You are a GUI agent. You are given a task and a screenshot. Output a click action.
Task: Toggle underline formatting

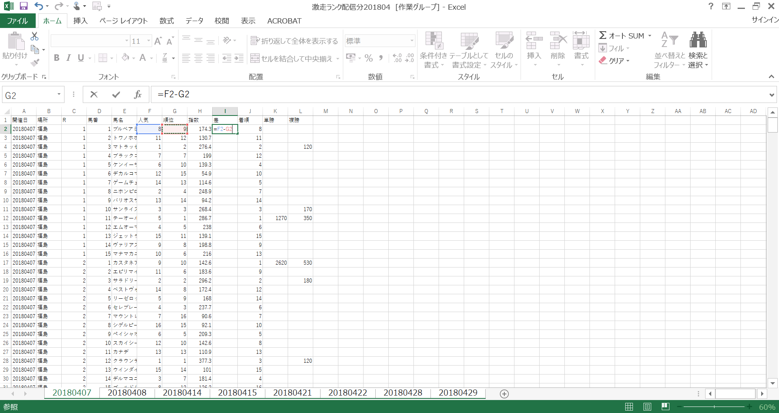[x=81, y=58]
